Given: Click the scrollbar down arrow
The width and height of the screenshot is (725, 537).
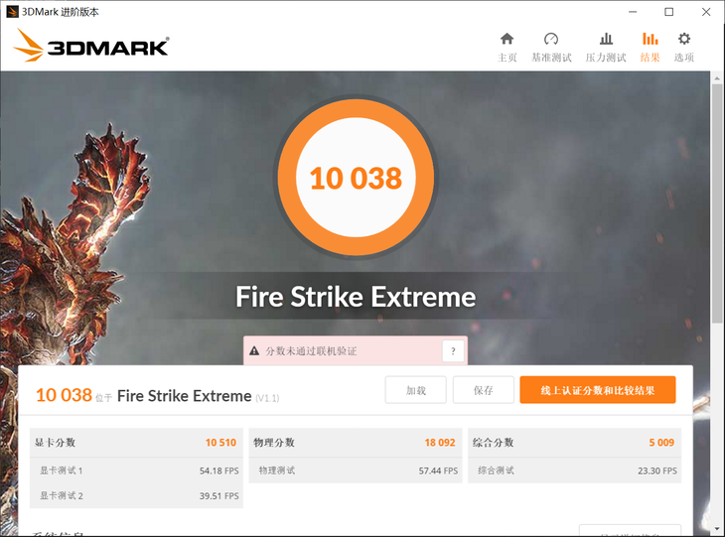Looking at the screenshot, I should [x=717, y=529].
